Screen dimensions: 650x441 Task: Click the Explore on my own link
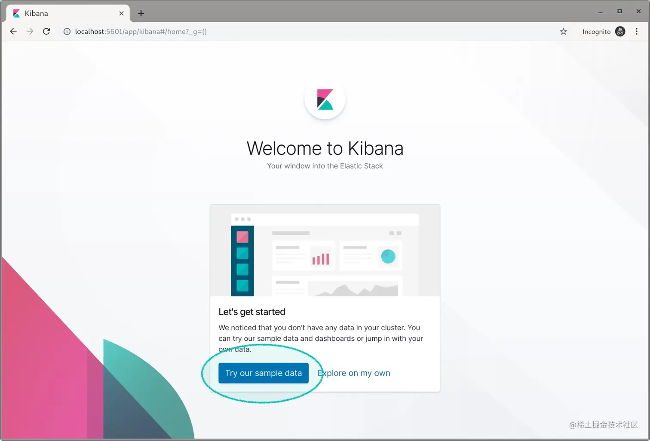tap(353, 373)
